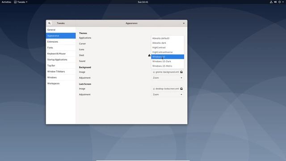Viewport: 286px width, 161px height.
Task: Click the Lock Screen section heading
Action: (85, 84)
